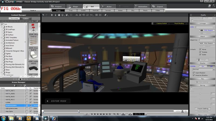Open the Export main tab

pos(158,6)
